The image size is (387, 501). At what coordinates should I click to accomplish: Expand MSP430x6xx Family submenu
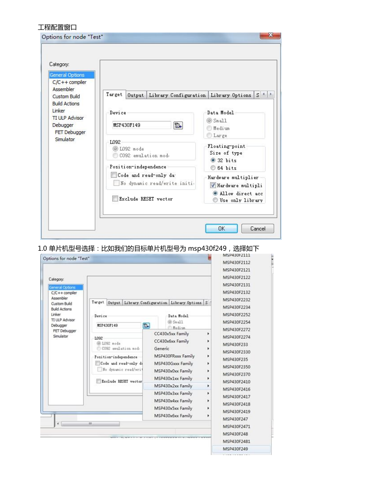(177, 416)
